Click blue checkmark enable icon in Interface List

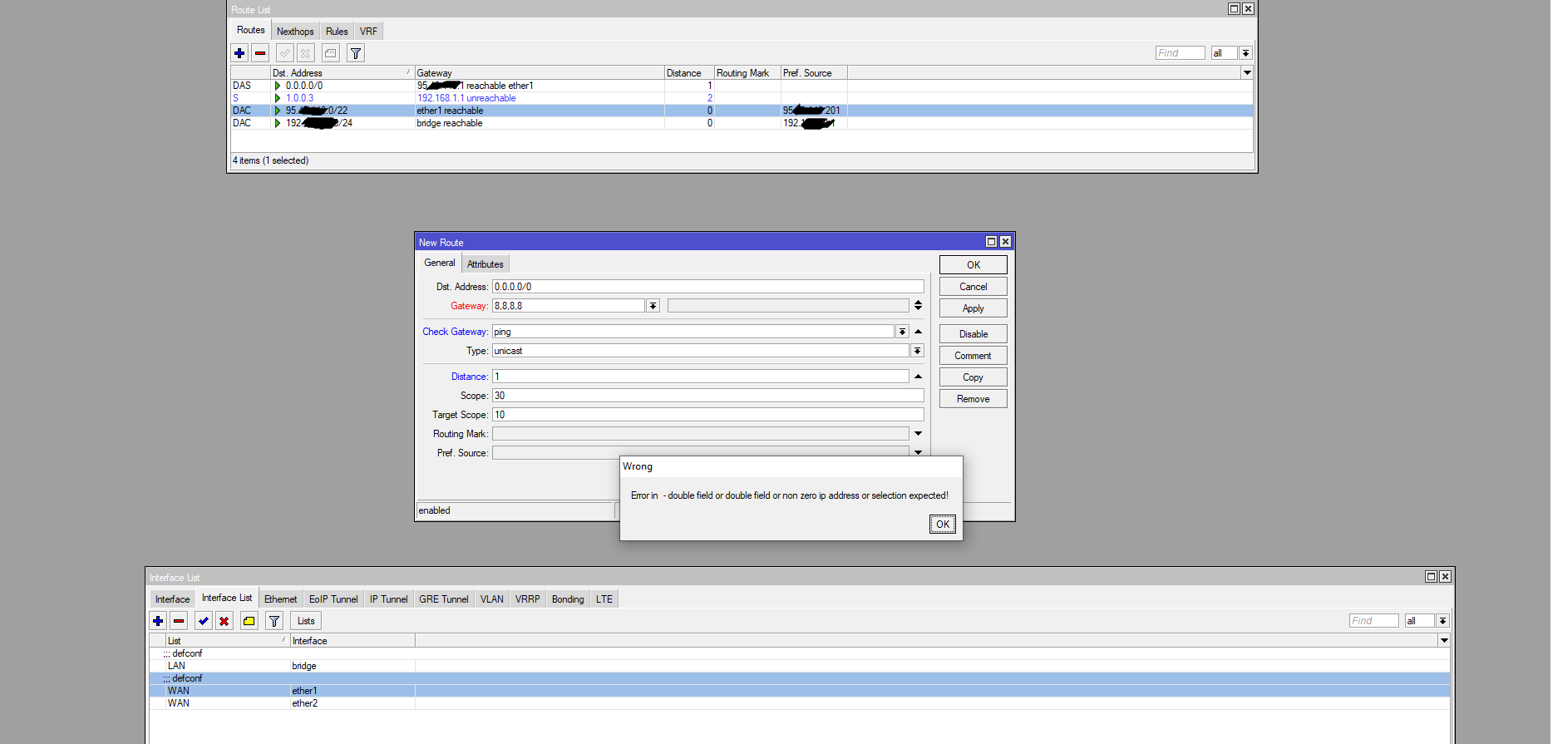(x=204, y=621)
